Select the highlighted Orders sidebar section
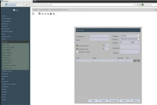Screen dimensions: 157x105 point(15,42)
